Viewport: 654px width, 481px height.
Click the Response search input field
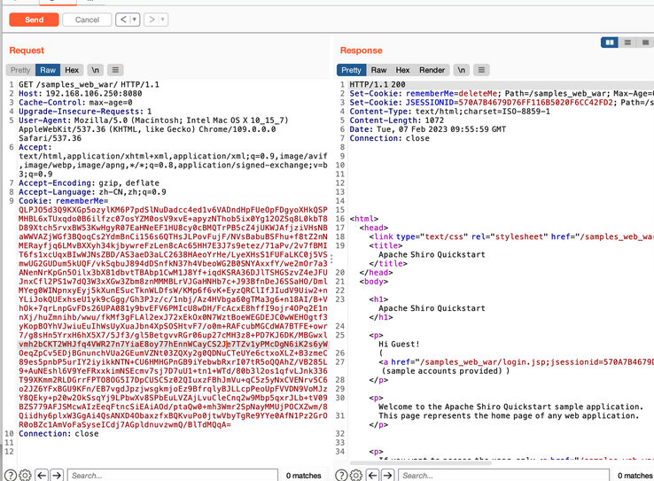coord(504,475)
